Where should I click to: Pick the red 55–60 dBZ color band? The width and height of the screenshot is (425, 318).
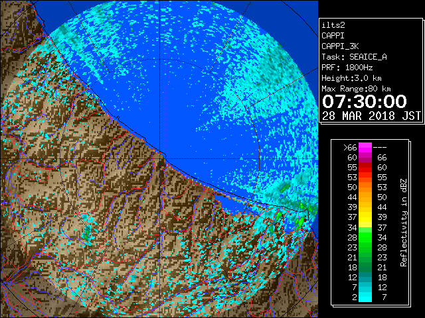(x=365, y=167)
